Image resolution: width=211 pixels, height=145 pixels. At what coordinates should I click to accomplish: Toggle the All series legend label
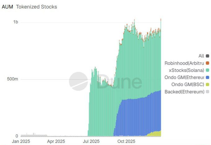tap(201, 56)
